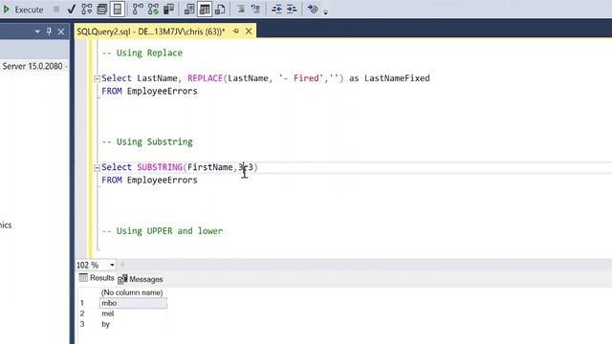Click FirstName inside the SUBSTRING call
Viewport: 612px width, 344px height.
coord(210,167)
